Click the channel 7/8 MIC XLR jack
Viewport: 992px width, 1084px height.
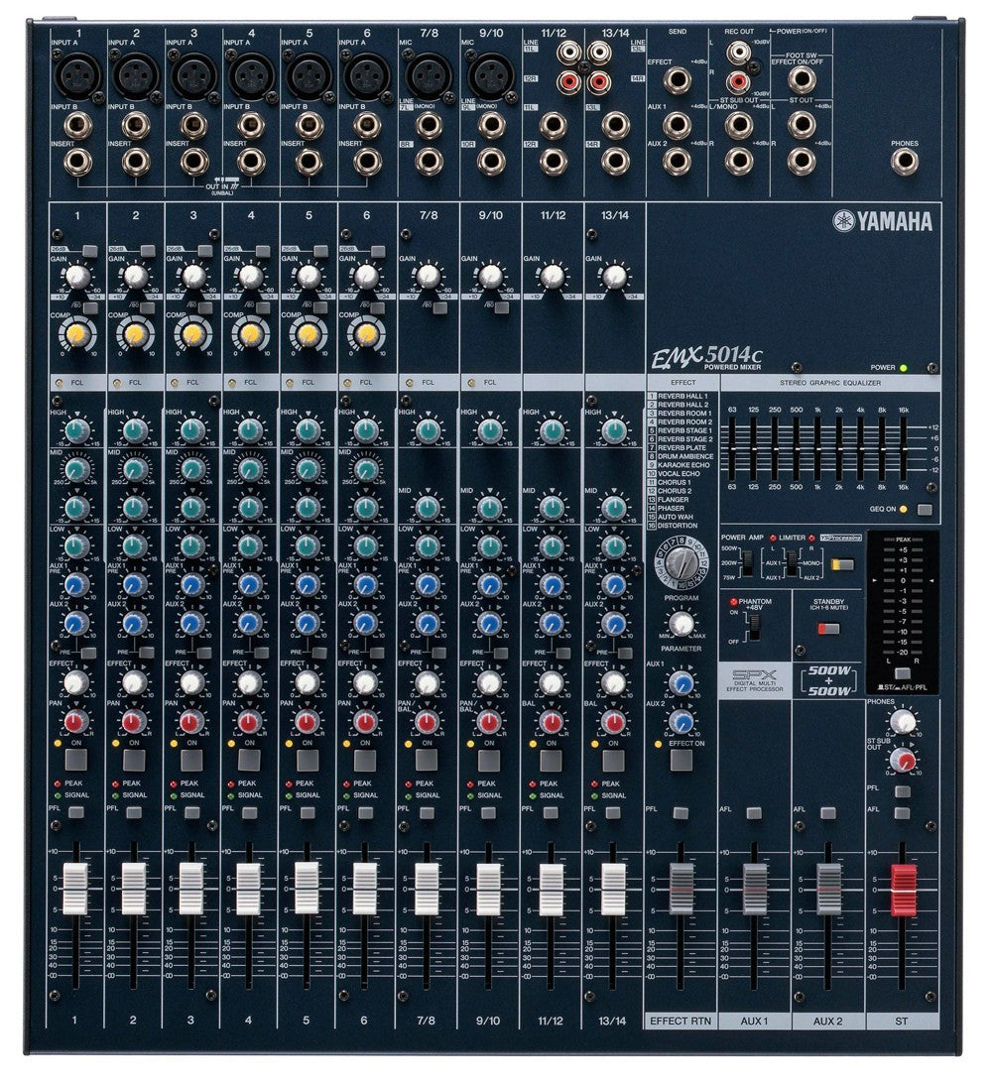tap(427, 74)
